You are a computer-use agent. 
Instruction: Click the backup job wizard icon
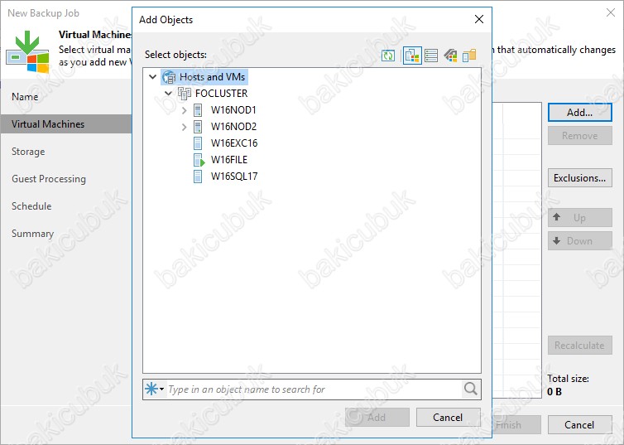[x=27, y=51]
